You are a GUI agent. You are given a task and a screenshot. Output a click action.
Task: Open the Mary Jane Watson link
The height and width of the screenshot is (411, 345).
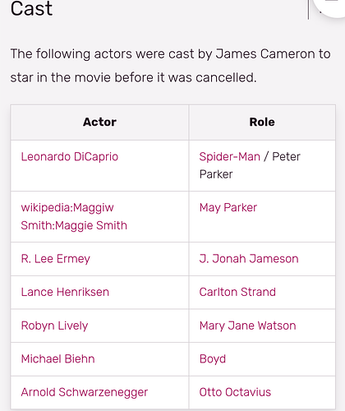(x=247, y=326)
